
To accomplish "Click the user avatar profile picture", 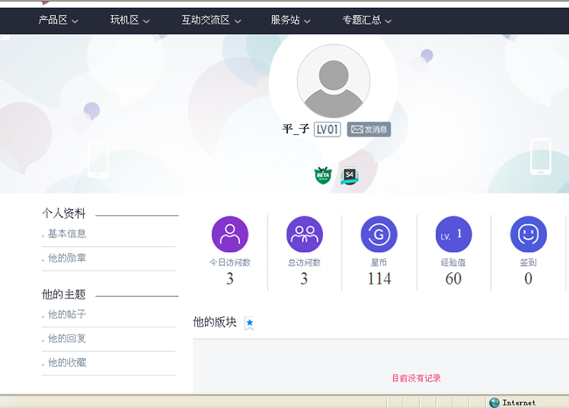I will coord(333,81).
